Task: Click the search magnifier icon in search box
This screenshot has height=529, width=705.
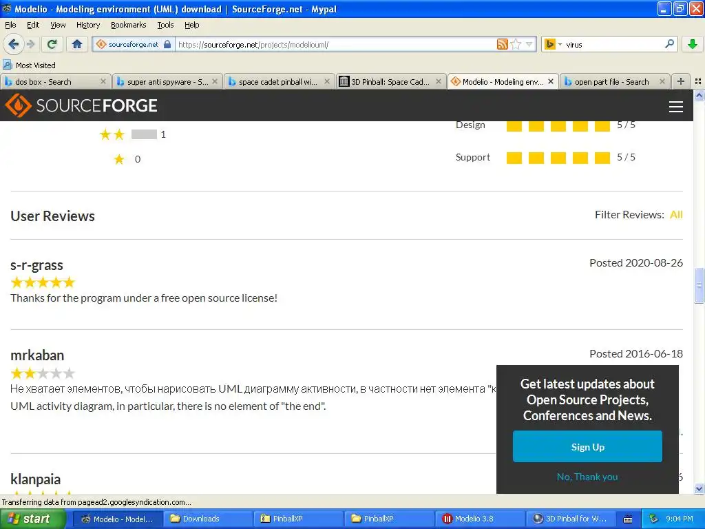Action: [669, 44]
